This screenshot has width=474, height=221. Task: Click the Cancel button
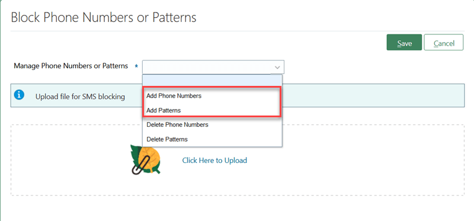[444, 42]
